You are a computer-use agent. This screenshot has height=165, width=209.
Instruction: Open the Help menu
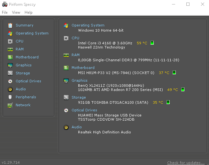coord(28,12)
